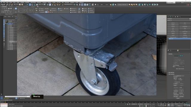Open the Rendering menu

coord(39,2)
